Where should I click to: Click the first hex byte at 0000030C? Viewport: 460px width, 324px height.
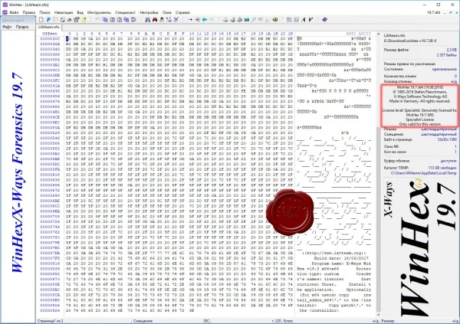click(x=69, y=39)
